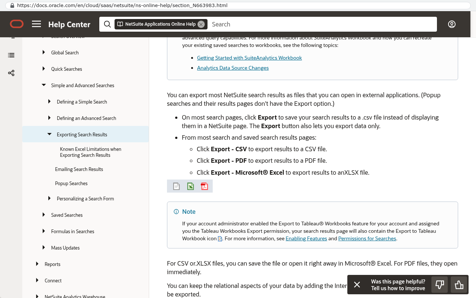This screenshot has width=476, height=298.
Task: Open the user profile icon
Action: (x=452, y=24)
